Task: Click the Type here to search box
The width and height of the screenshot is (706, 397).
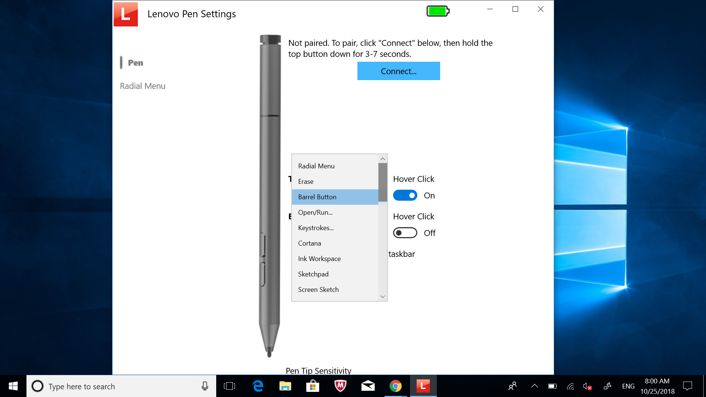Action: (121, 386)
